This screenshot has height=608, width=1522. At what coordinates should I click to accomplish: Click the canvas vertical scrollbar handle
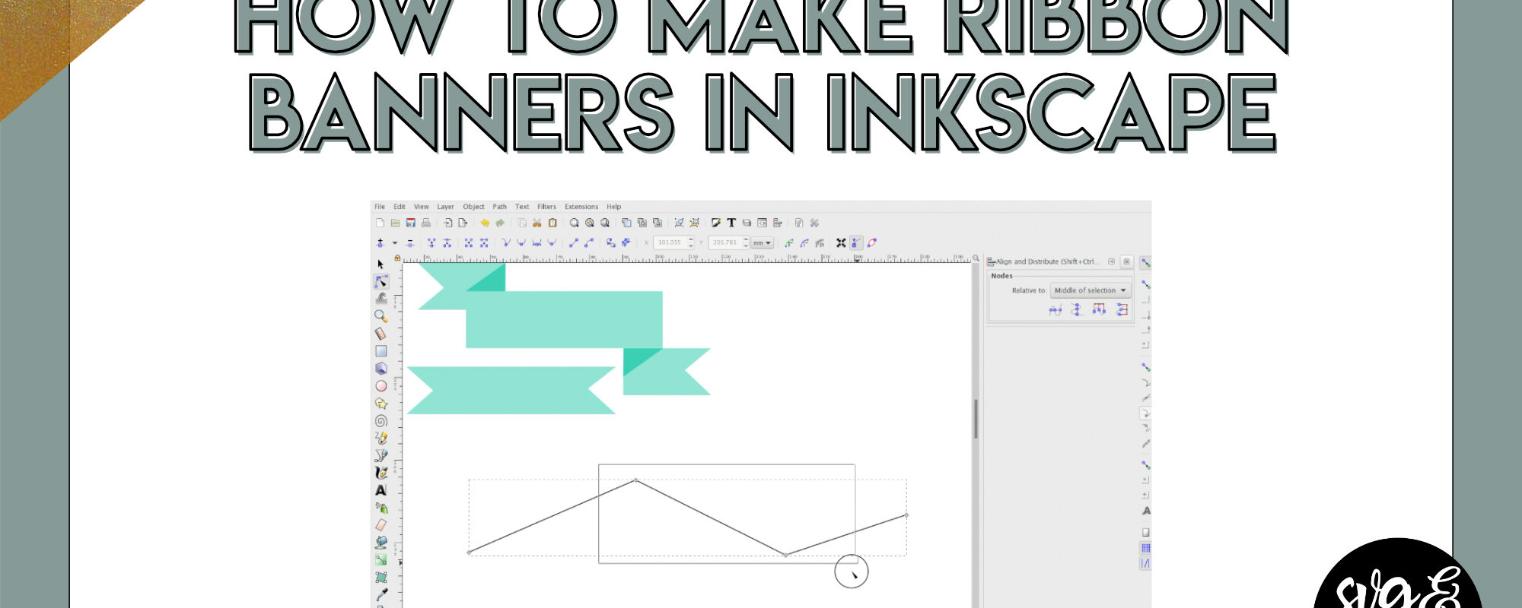[x=976, y=419]
